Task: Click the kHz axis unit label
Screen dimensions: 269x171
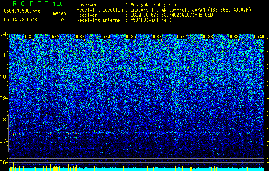Action: point(4,35)
